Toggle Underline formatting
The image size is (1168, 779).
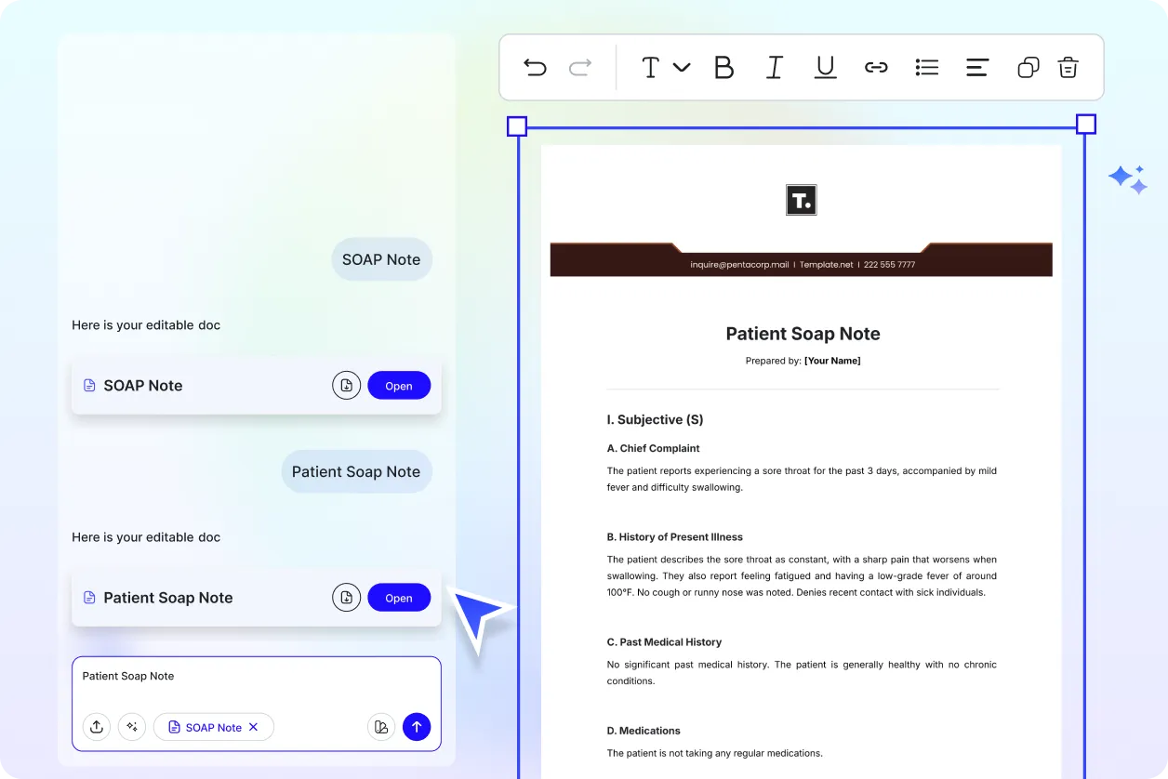825,67
